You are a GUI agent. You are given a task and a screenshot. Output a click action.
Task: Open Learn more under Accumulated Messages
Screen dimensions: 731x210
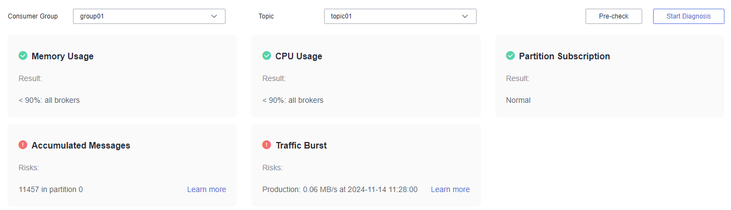(x=206, y=189)
